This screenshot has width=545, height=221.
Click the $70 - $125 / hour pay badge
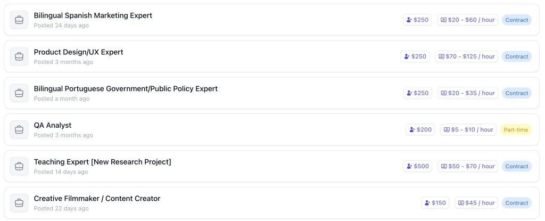click(x=466, y=56)
